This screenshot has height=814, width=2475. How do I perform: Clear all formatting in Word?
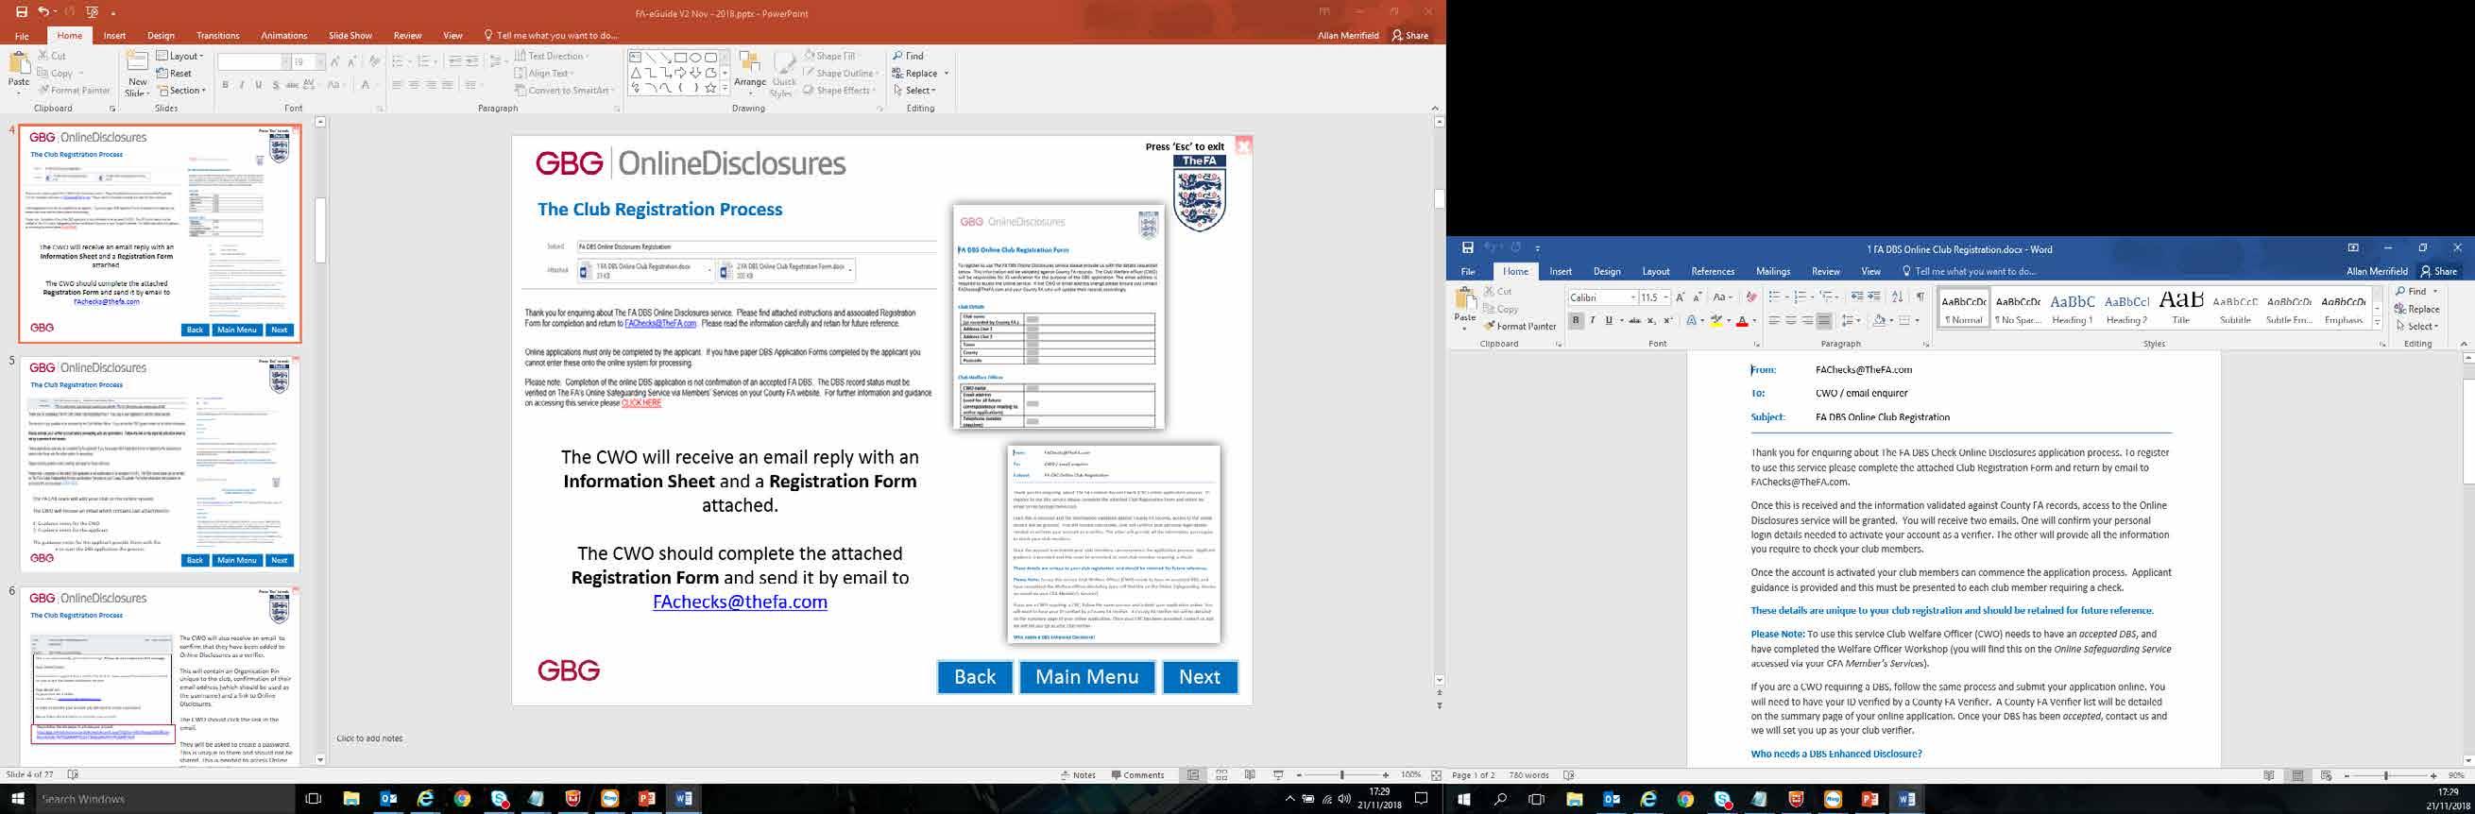click(1750, 297)
